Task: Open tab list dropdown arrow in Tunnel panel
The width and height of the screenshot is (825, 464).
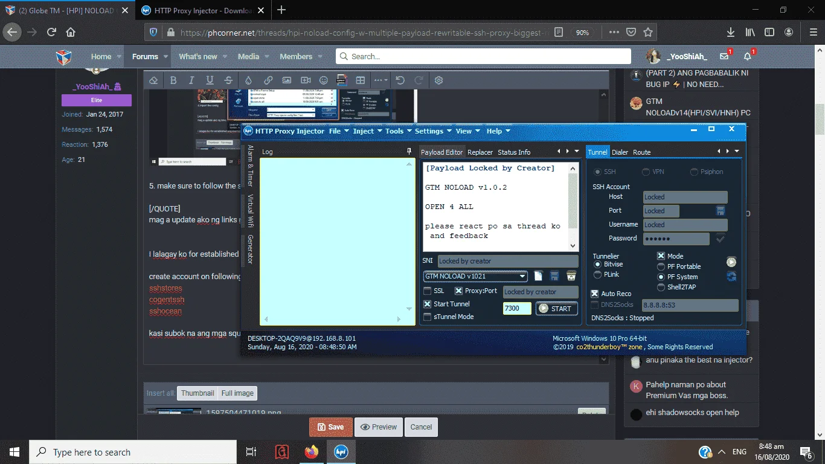Action: tap(737, 152)
